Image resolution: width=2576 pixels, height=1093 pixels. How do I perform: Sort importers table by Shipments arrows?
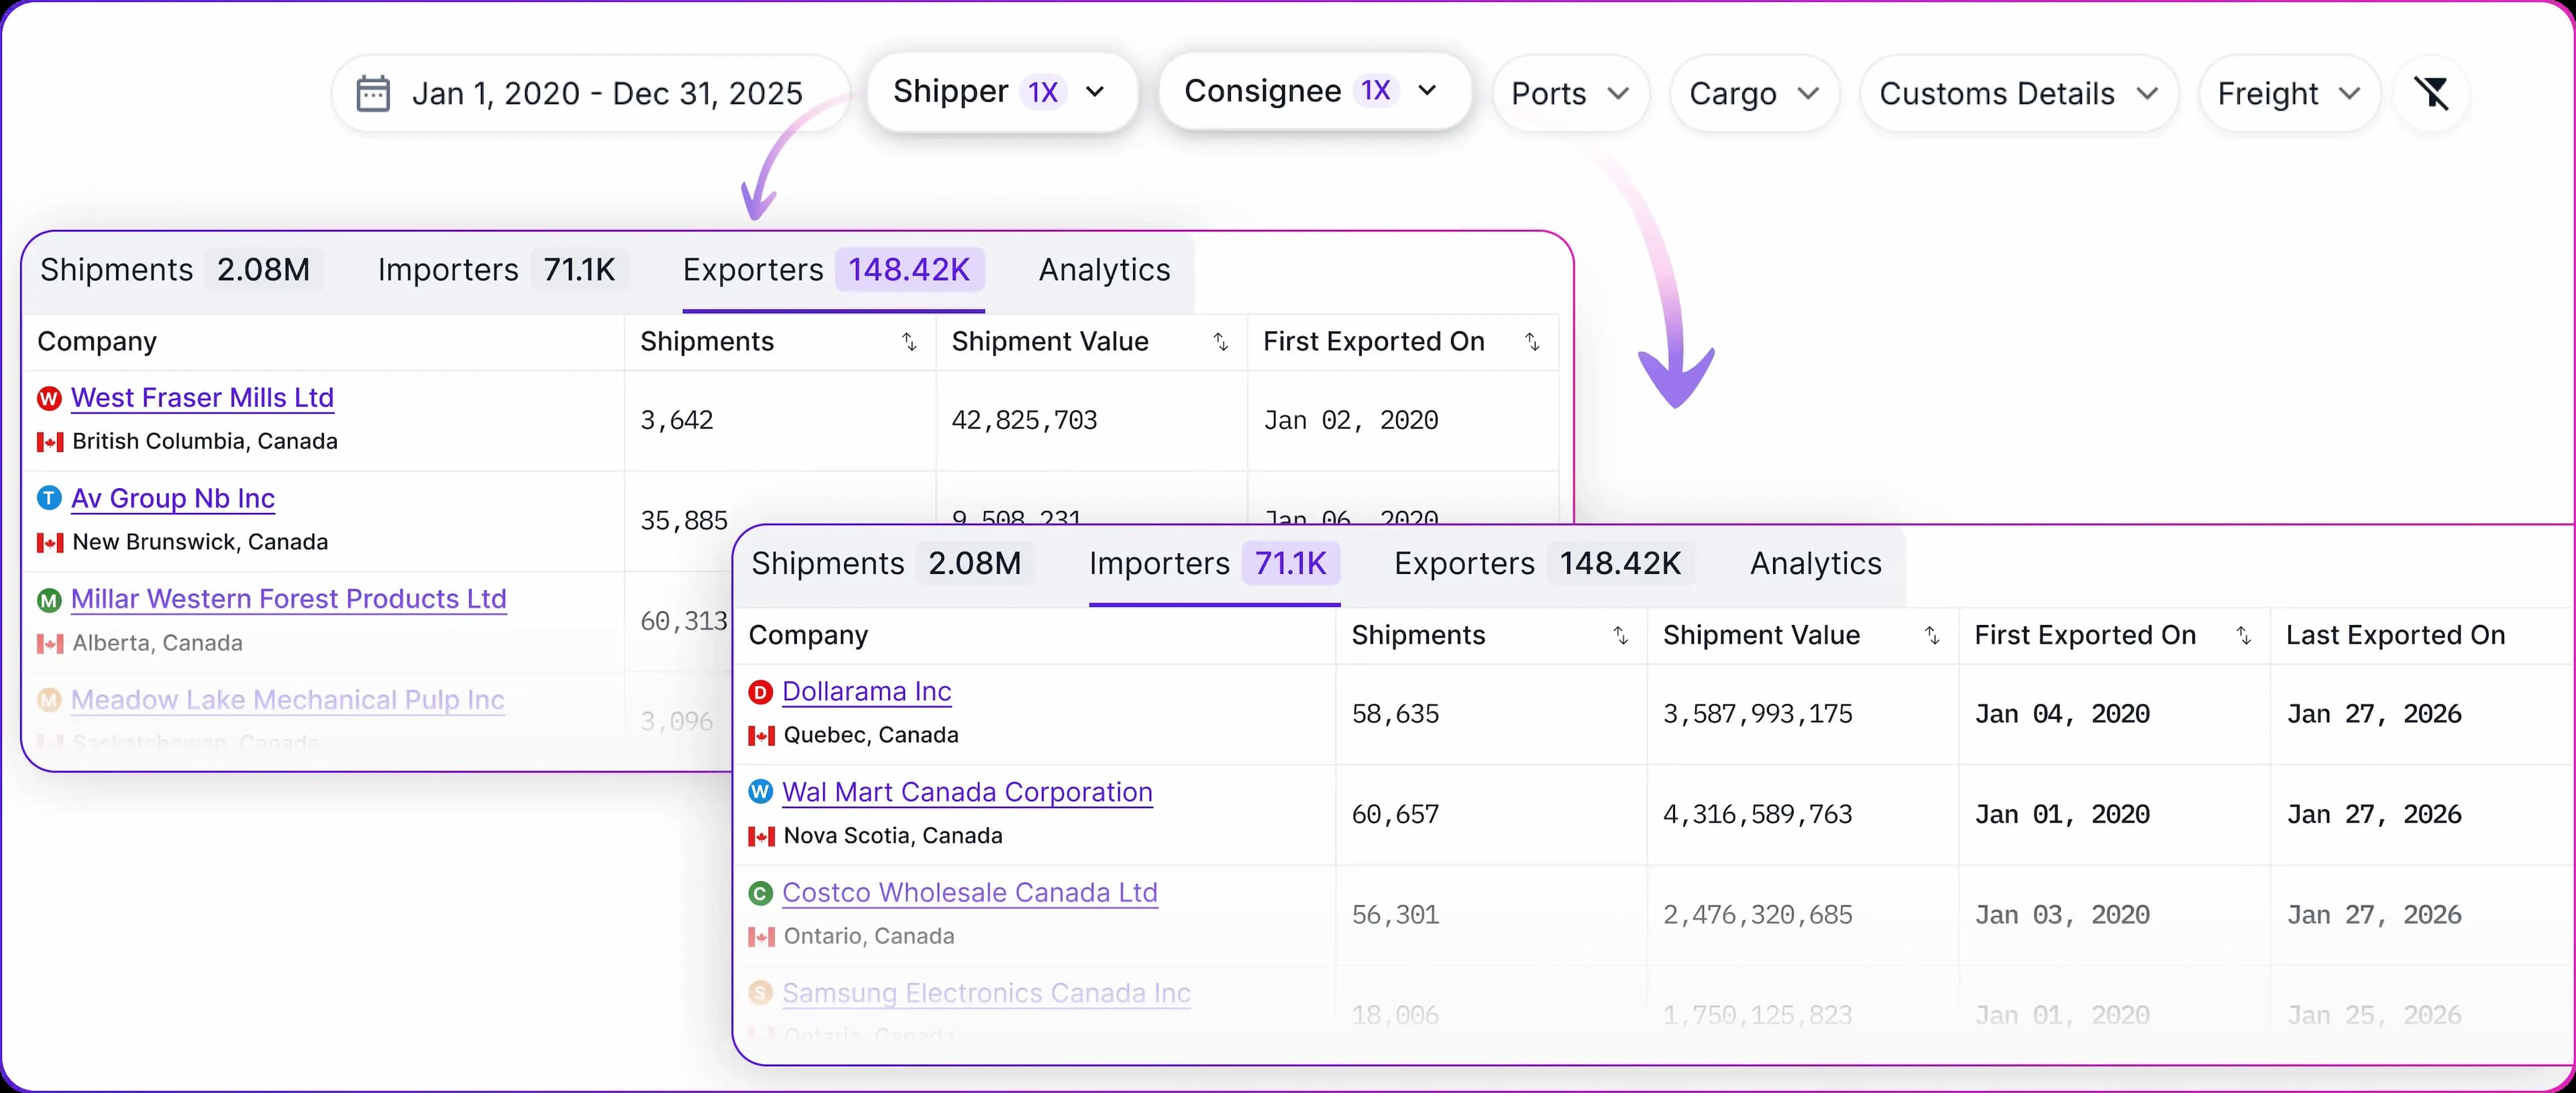[1620, 636]
